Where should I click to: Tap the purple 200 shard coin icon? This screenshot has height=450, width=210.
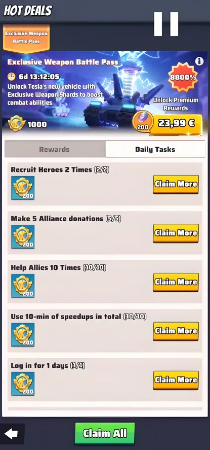pyautogui.click(x=143, y=121)
